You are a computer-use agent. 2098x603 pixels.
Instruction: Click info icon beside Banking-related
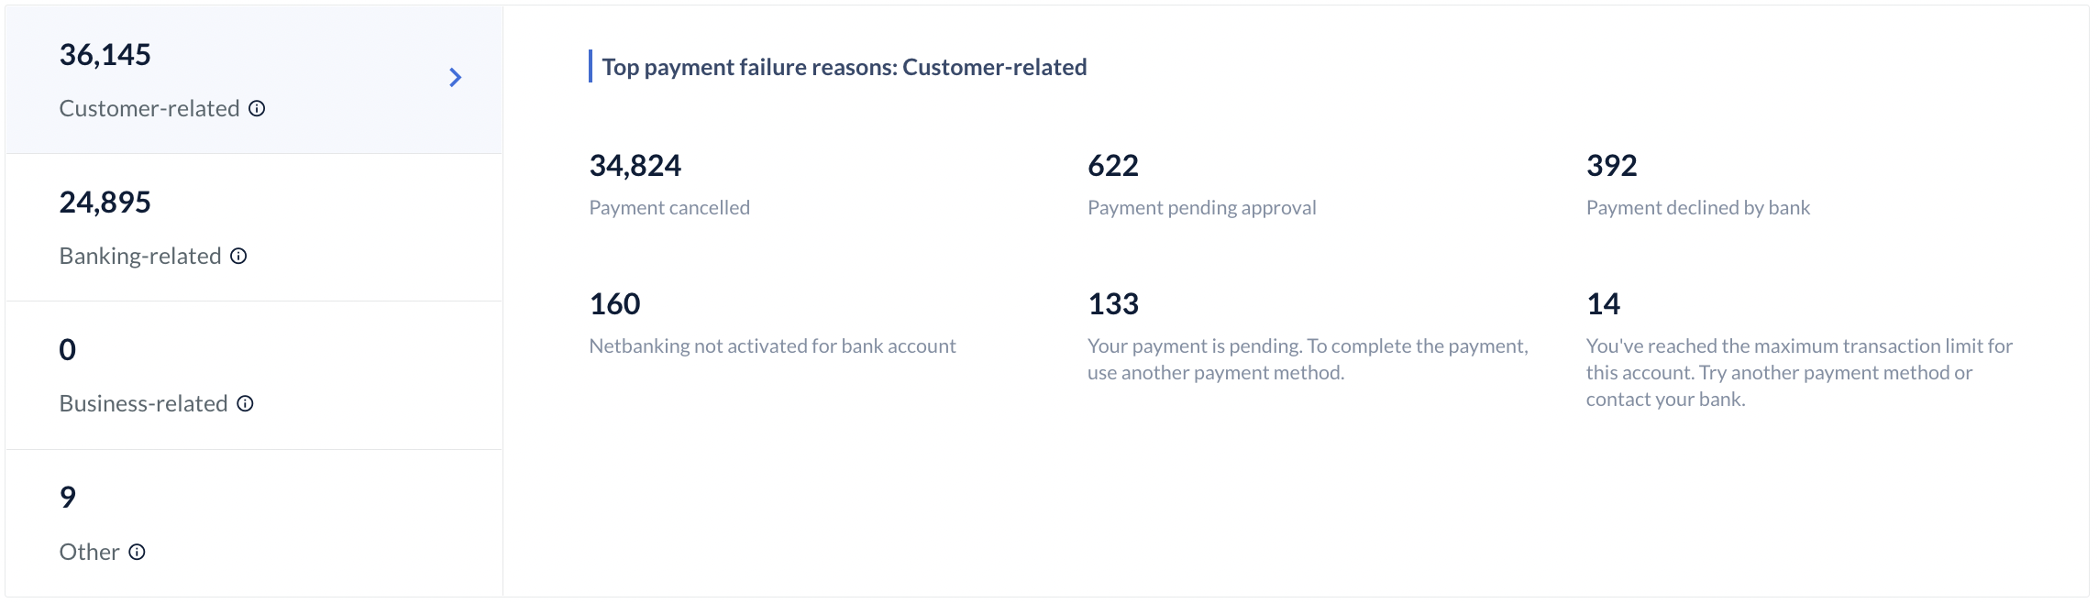click(x=238, y=256)
